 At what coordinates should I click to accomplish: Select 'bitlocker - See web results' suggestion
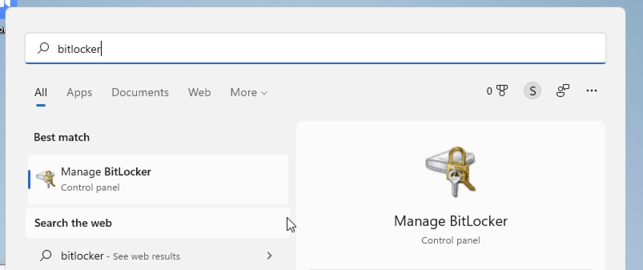click(158, 256)
